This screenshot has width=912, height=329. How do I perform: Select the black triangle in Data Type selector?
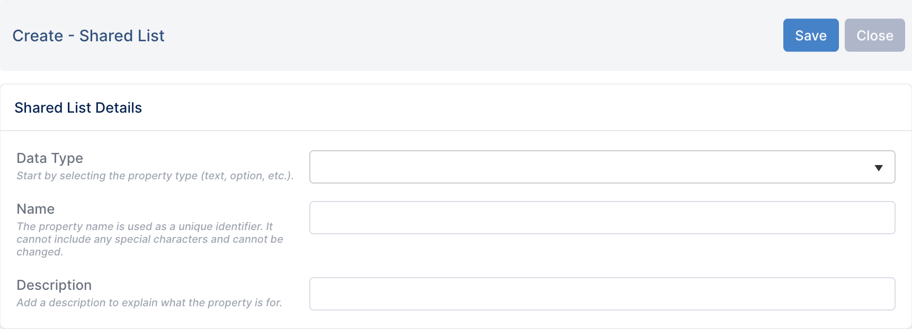tap(879, 168)
